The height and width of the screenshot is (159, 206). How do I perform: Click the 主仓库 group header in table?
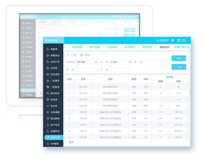pyautogui.click(x=169, y=77)
